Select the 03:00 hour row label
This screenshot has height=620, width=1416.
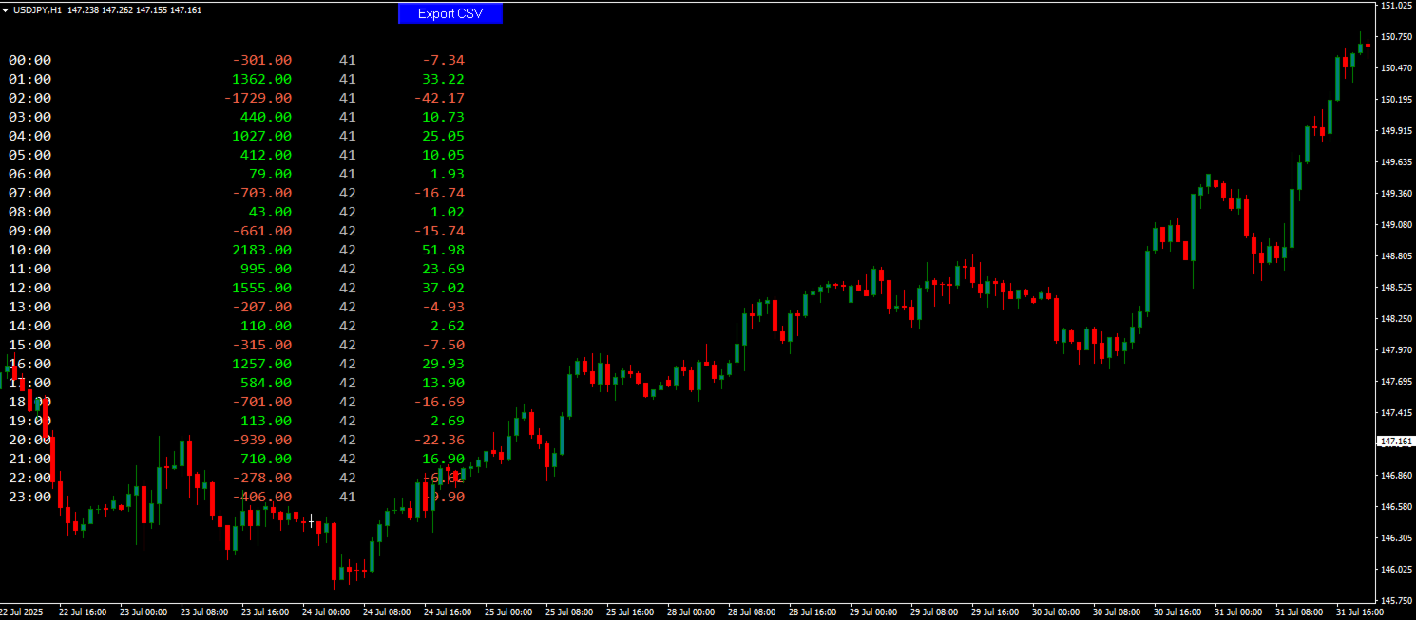click(x=29, y=117)
